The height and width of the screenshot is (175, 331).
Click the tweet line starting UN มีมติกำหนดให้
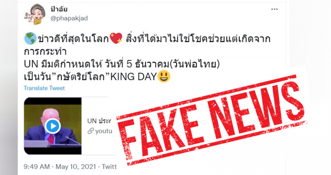click(x=122, y=64)
